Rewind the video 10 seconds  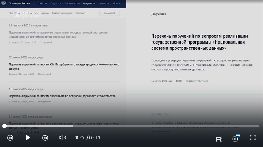(x=10, y=138)
